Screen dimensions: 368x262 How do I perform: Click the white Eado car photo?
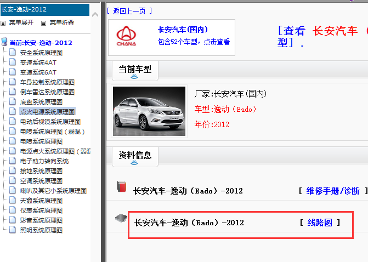click(x=149, y=111)
